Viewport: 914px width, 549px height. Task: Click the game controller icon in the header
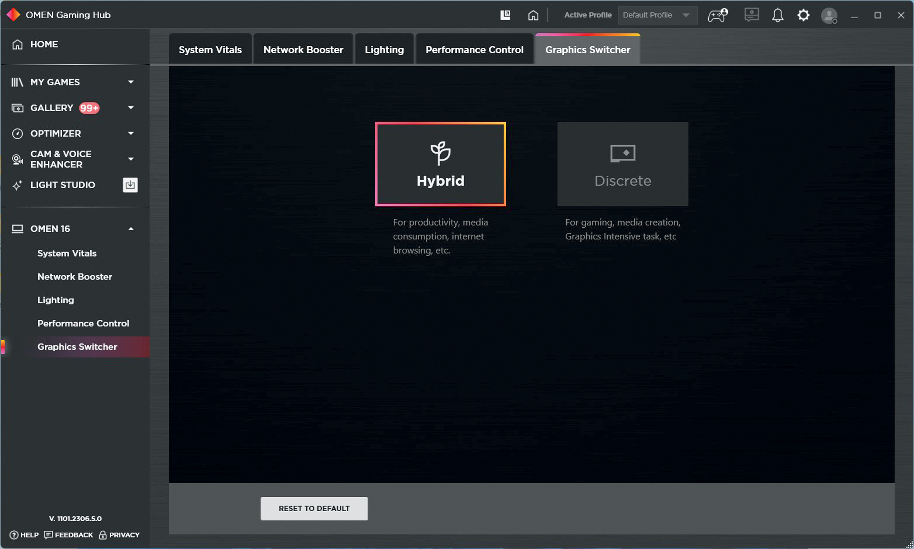tap(718, 15)
